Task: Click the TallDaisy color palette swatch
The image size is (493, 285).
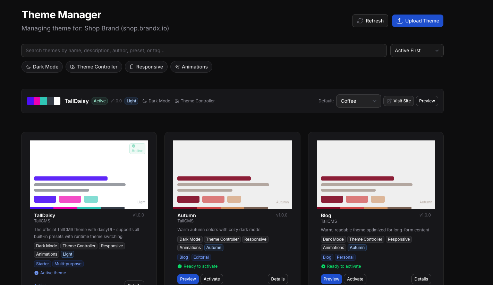Action: point(44,101)
